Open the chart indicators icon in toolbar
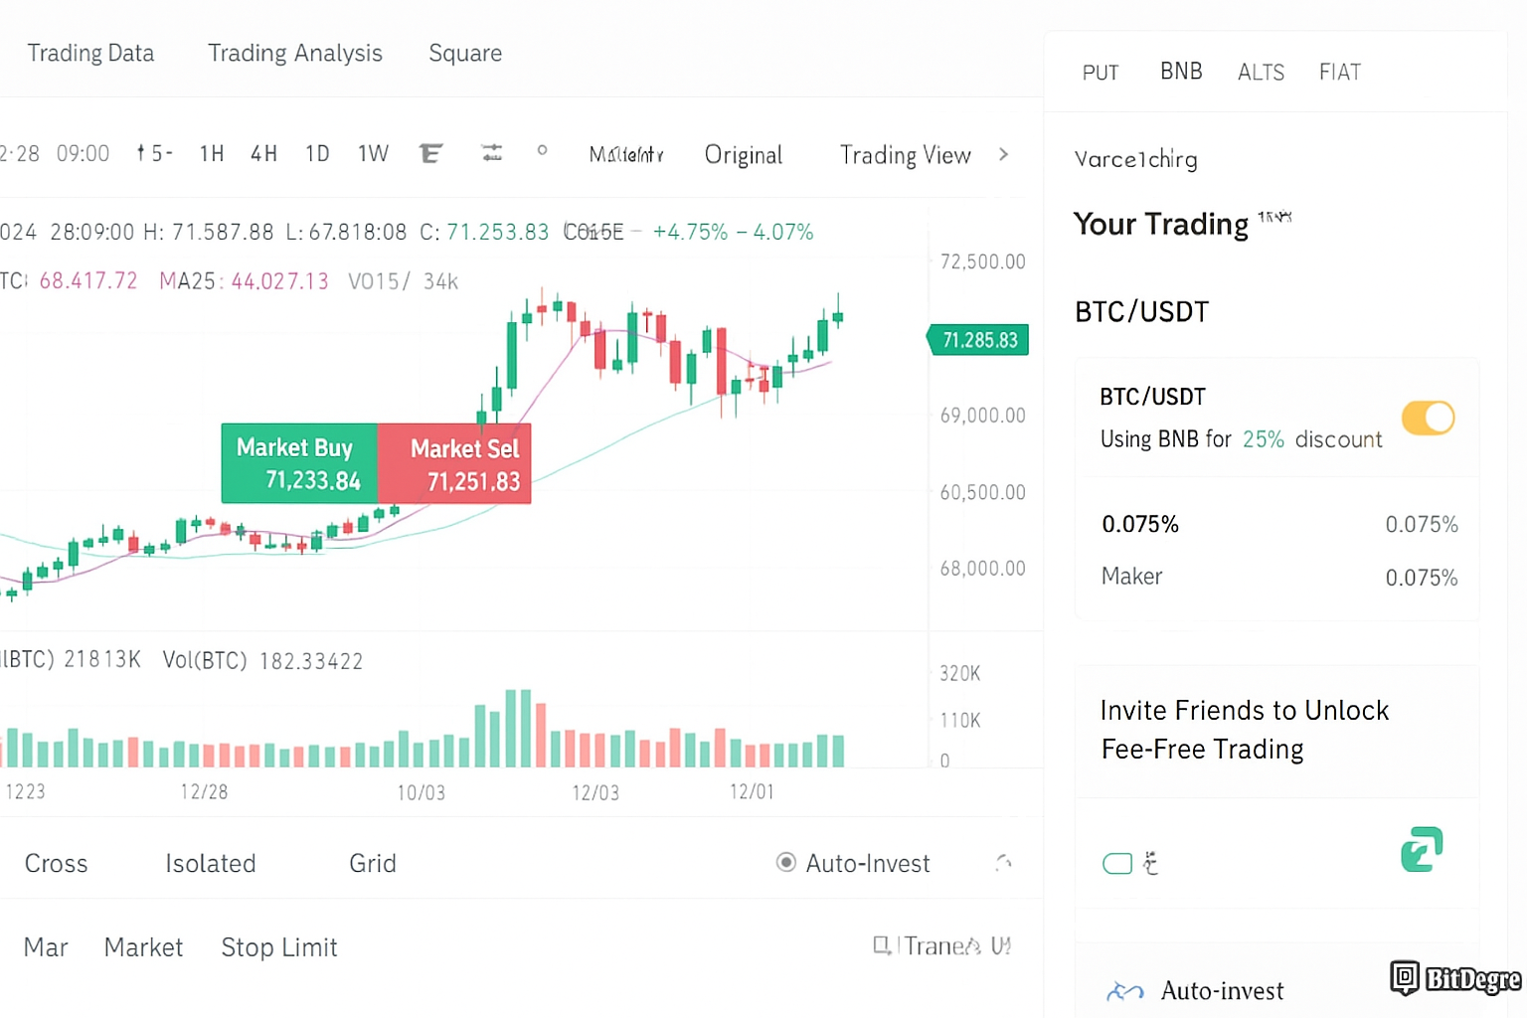 (x=430, y=153)
